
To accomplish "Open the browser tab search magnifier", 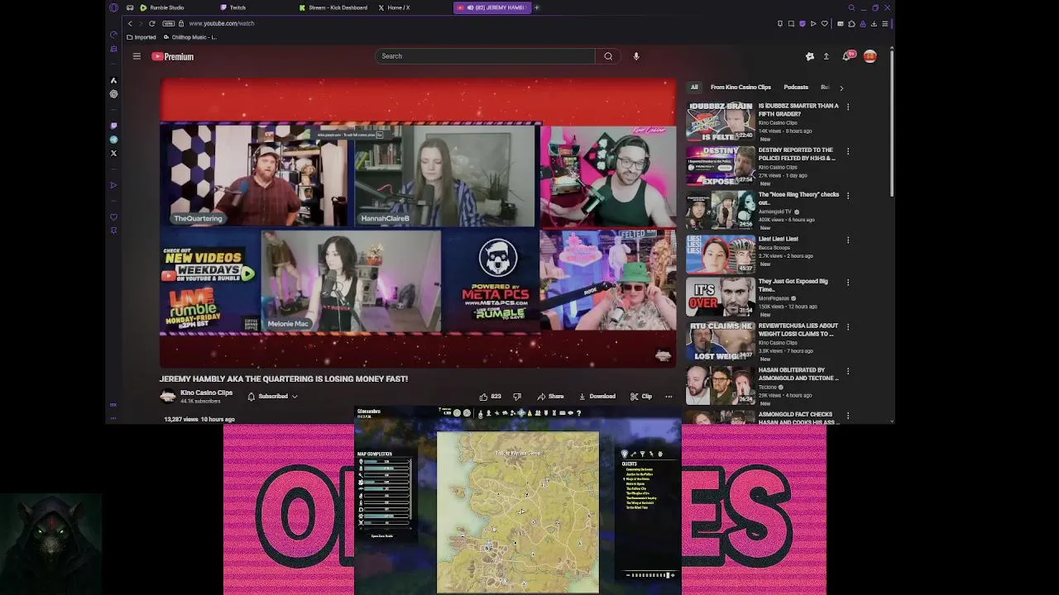I will pyautogui.click(x=851, y=7).
